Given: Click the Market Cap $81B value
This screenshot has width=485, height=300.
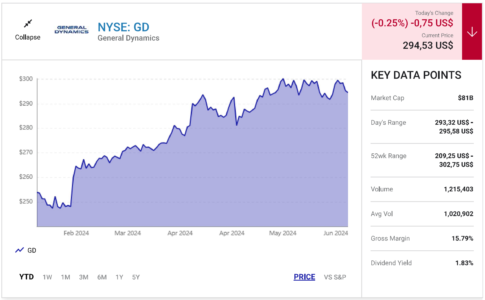Looking at the screenshot, I should pos(466,98).
